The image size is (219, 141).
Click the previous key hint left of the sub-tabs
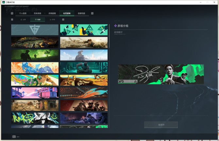tap(12, 20)
